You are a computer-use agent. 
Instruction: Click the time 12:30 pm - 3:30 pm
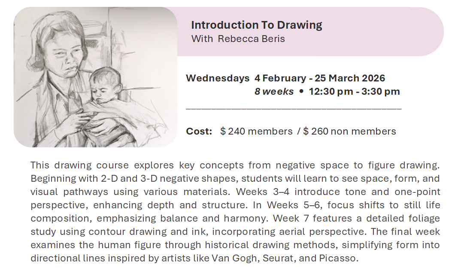(354, 91)
